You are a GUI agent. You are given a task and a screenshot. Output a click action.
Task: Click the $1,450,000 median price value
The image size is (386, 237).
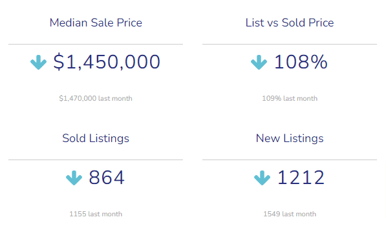107,62
